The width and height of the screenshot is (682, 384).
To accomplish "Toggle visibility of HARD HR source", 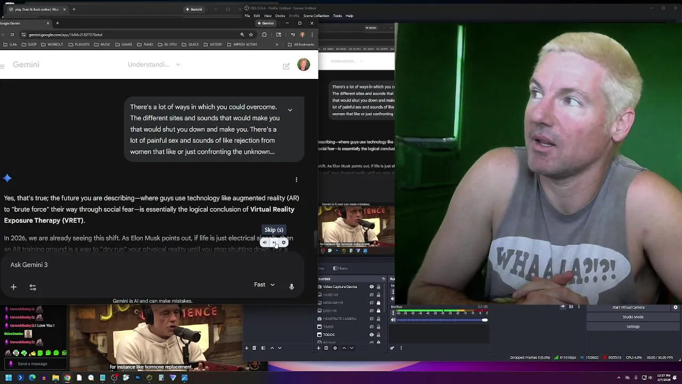I will tap(371, 295).
